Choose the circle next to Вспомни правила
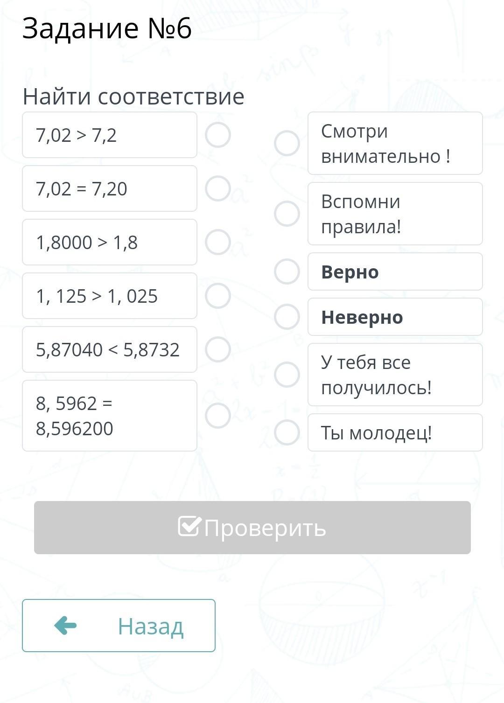 point(287,214)
